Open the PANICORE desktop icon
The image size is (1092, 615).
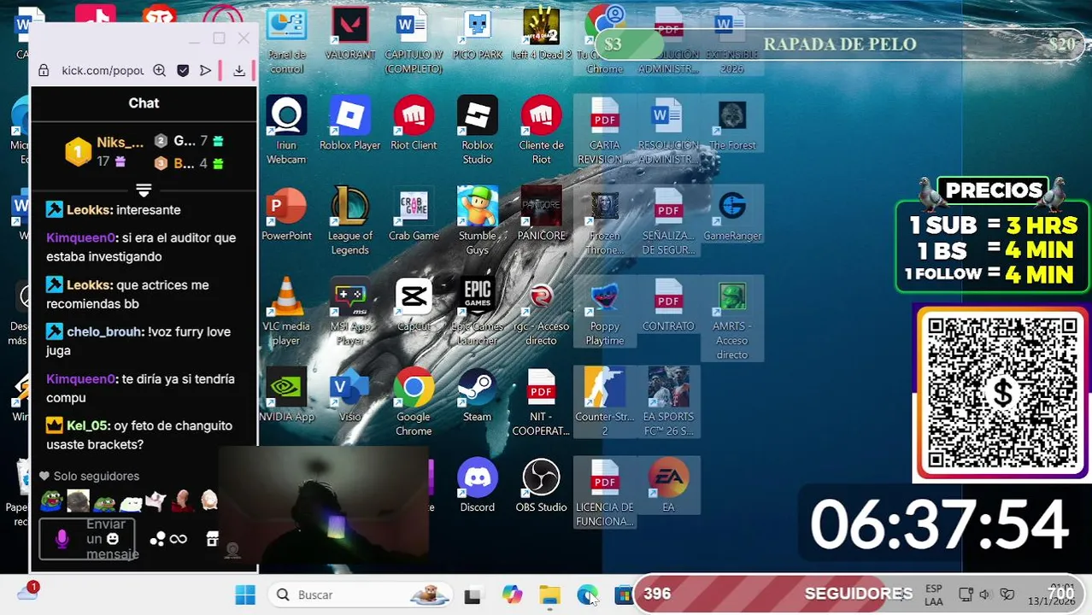click(x=541, y=214)
